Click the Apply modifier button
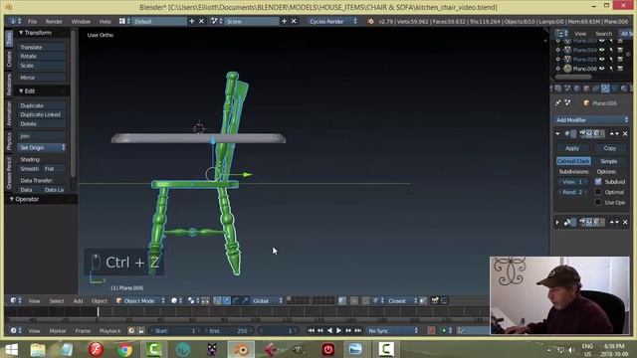637x358 pixels. click(572, 148)
